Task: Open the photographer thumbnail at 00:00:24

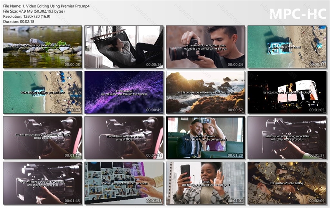Action: click(x=205, y=47)
